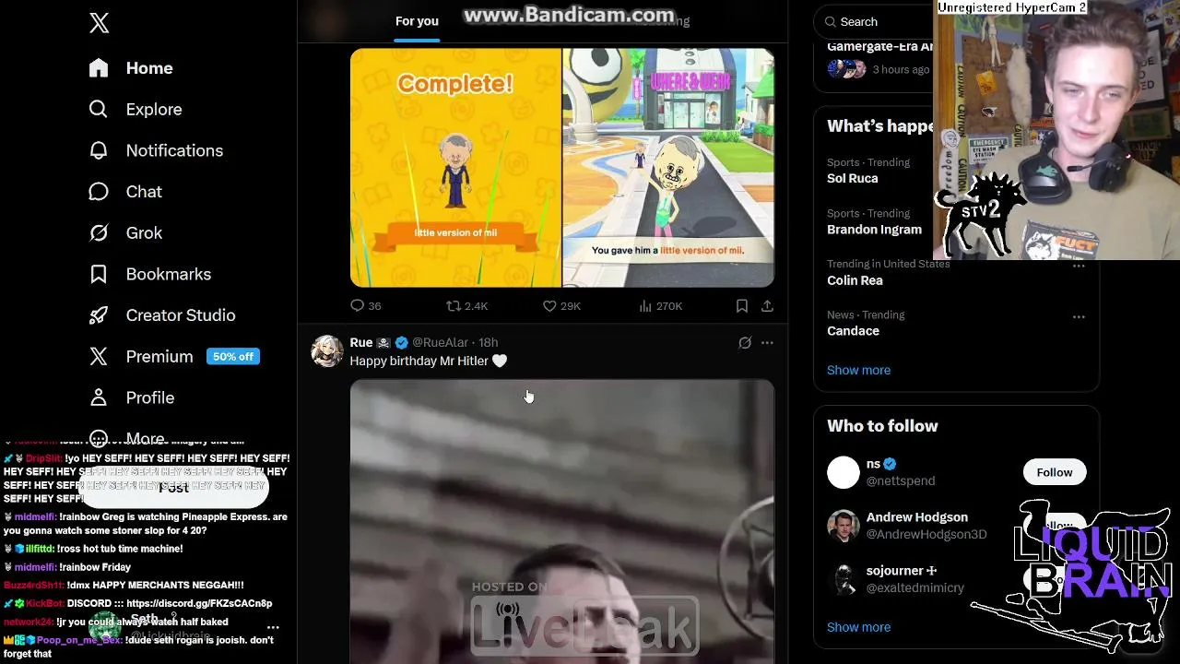Open ns profile avatar
The height and width of the screenshot is (664, 1180).
843,472
